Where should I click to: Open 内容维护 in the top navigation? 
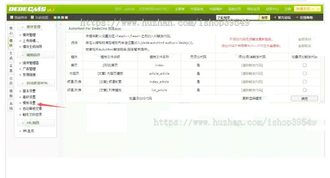pos(216,9)
